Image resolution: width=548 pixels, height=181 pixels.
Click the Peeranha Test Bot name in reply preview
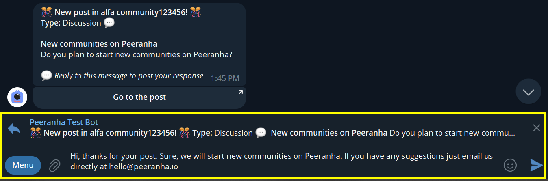pyautogui.click(x=64, y=122)
